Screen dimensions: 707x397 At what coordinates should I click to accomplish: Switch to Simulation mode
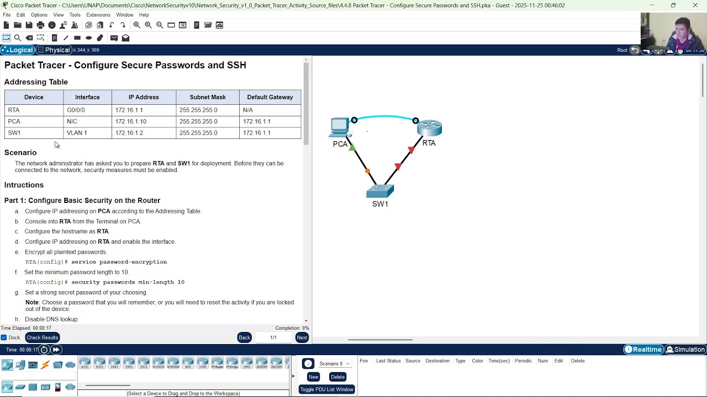pos(685,350)
